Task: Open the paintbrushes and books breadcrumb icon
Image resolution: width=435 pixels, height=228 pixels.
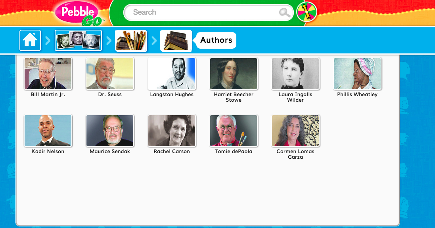Action: 131,40
